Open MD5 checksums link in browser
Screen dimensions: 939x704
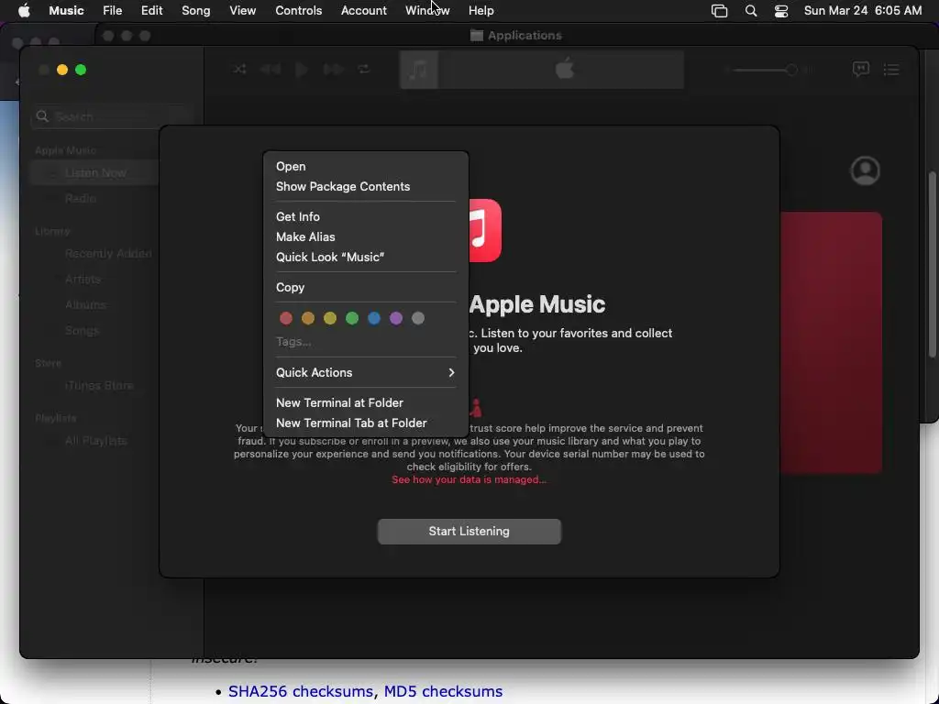tap(443, 691)
